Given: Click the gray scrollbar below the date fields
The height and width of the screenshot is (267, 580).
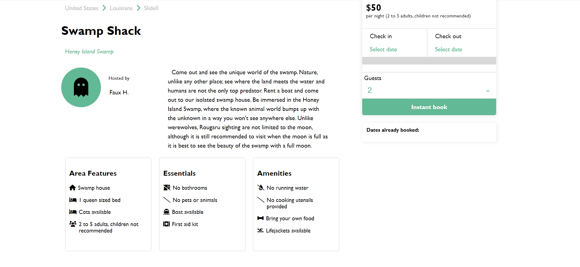Looking at the screenshot, I should [429, 60].
